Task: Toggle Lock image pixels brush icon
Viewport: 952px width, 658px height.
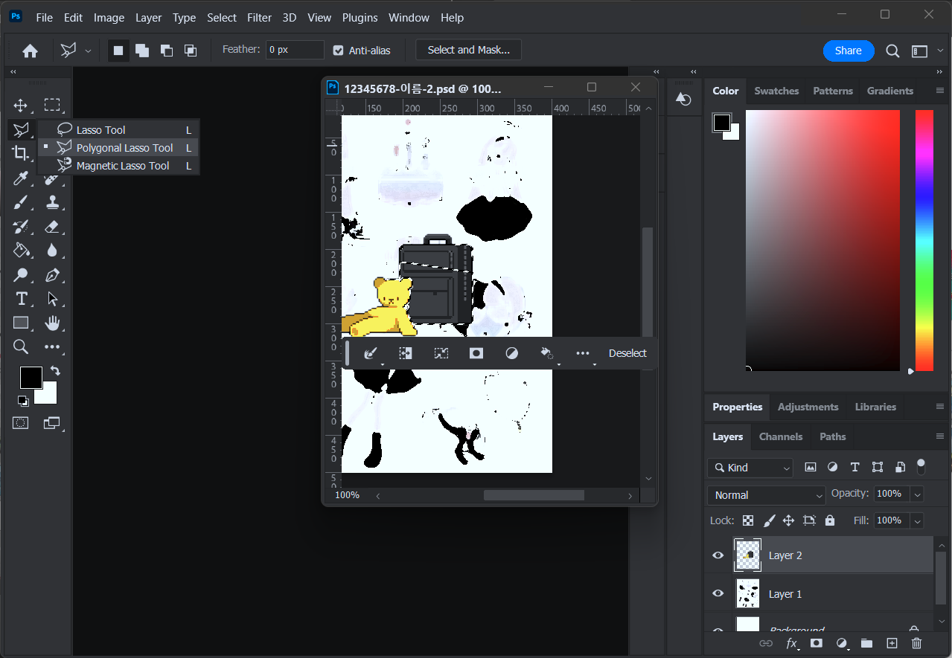Action: coord(770,520)
